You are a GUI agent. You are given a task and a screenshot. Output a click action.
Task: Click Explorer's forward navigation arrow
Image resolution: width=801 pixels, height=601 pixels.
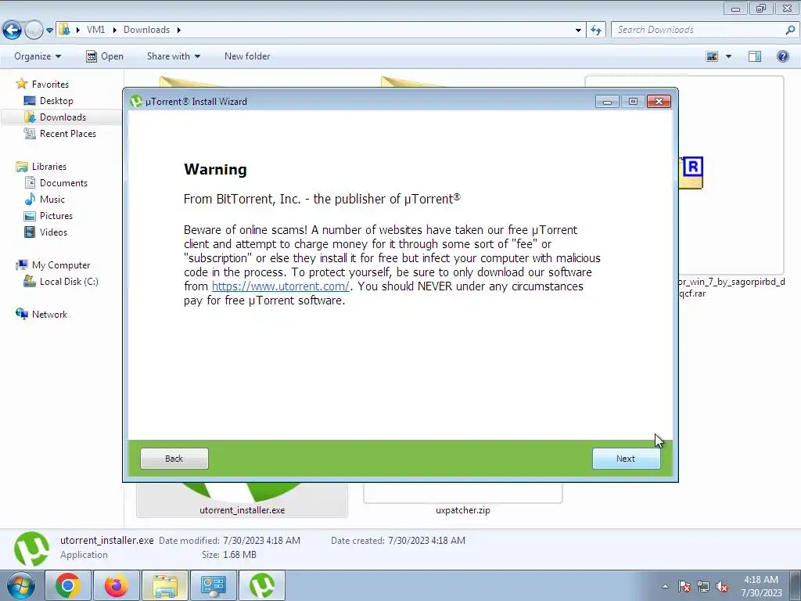coord(33,30)
